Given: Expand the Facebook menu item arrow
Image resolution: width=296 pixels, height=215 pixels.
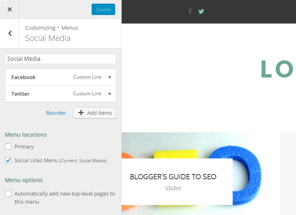Looking at the screenshot, I should click(x=109, y=77).
